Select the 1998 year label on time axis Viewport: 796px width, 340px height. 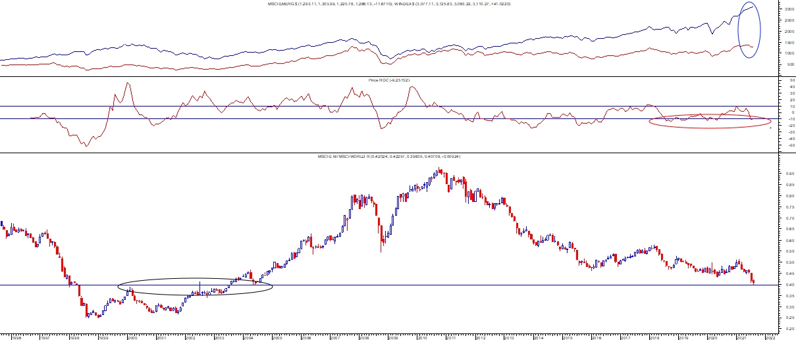(x=74, y=337)
